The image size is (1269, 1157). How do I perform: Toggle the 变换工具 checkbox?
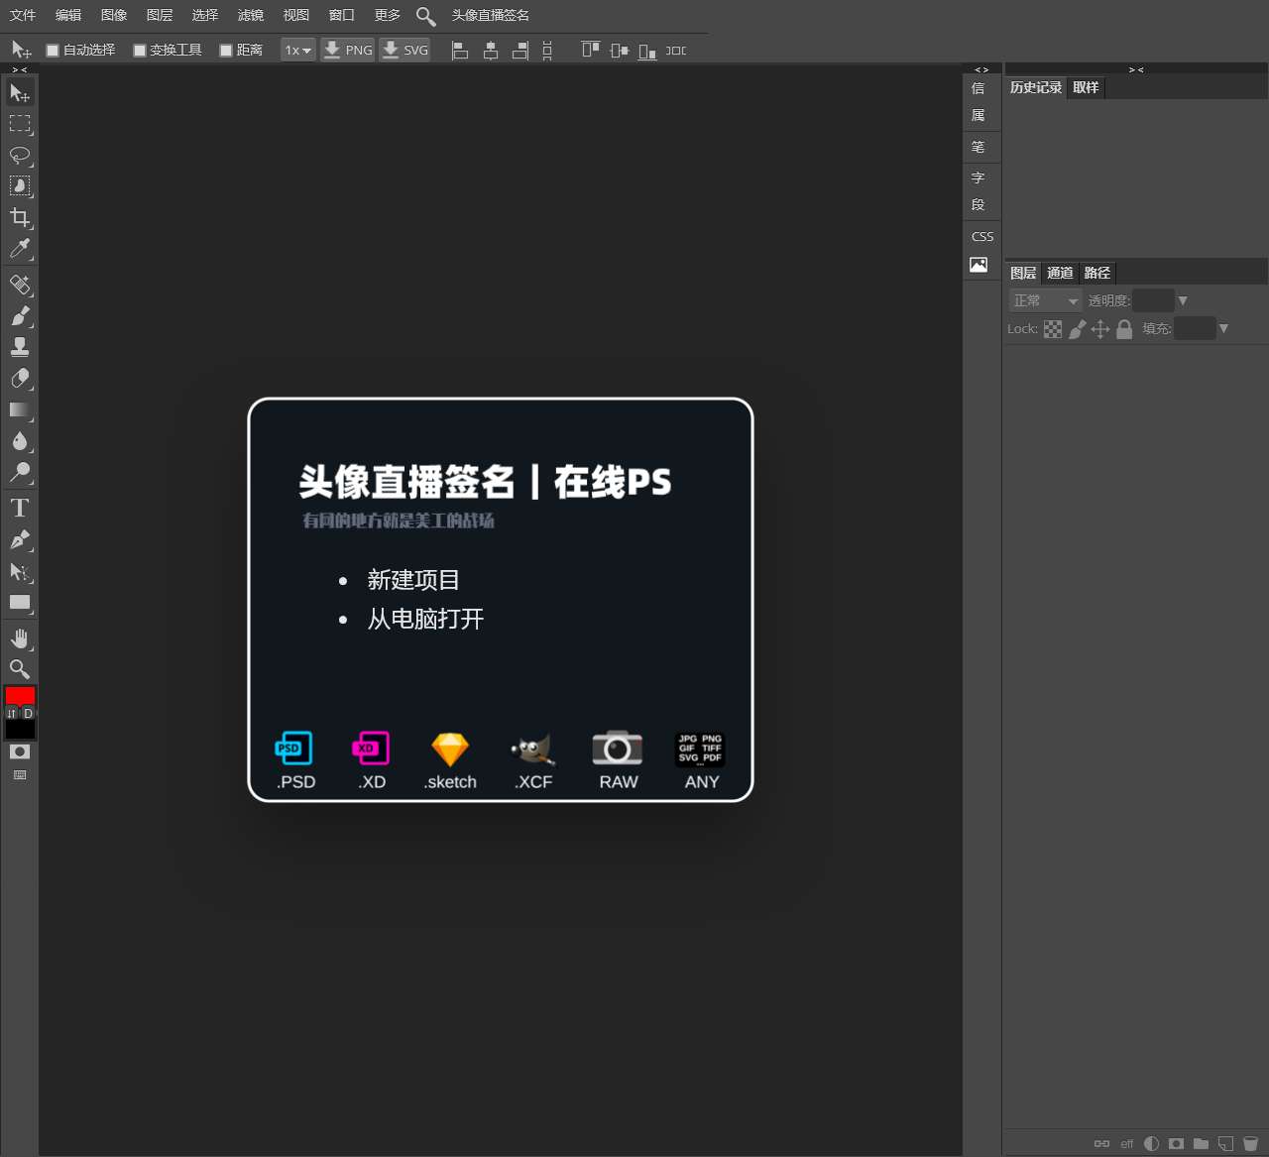pyautogui.click(x=140, y=51)
